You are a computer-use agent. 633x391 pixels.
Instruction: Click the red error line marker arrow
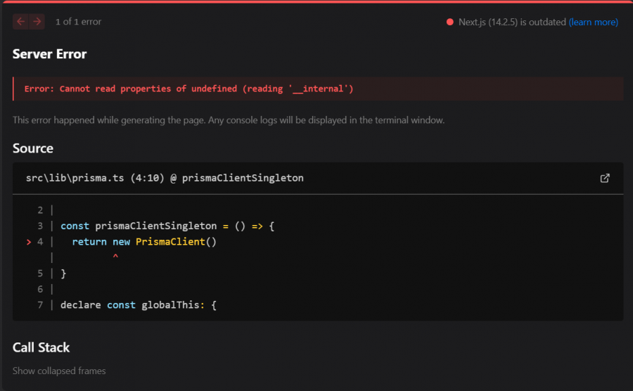(29, 241)
